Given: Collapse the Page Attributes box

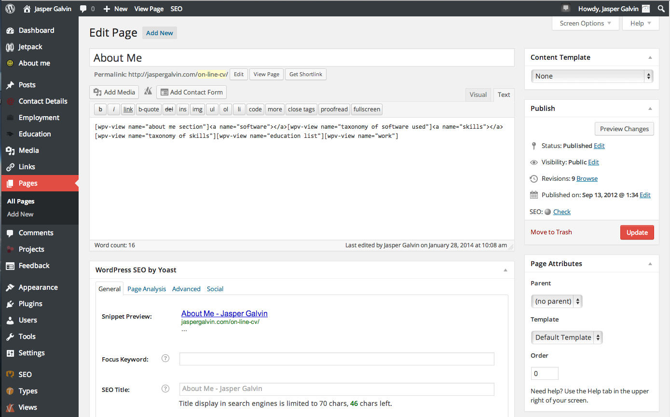Looking at the screenshot, I should click(650, 264).
